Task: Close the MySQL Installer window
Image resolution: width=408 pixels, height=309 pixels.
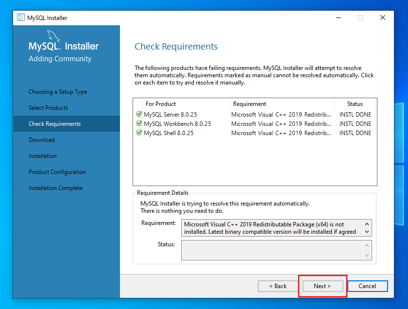Action: (x=383, y=17)
